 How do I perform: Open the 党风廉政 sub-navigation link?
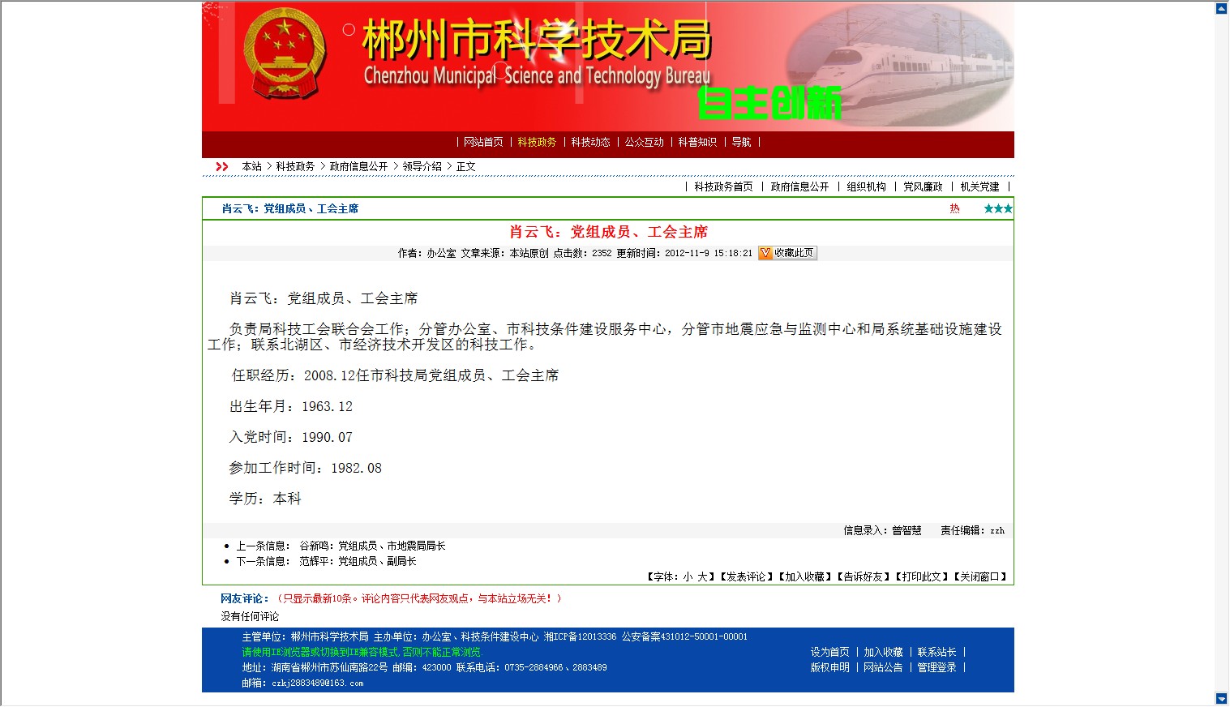coord(923,186)
